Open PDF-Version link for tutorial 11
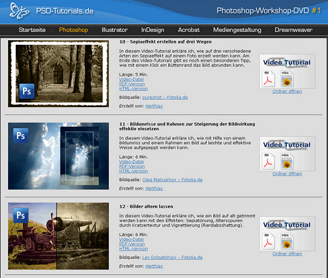 coord(132,166)
